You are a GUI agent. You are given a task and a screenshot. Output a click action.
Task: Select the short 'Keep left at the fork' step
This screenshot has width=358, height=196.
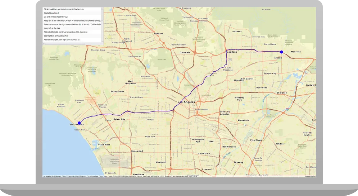[72, 28]
